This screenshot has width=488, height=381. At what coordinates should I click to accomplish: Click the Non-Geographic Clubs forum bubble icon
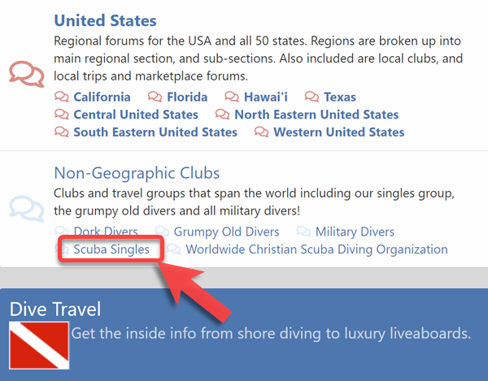[x=27, y=207]
